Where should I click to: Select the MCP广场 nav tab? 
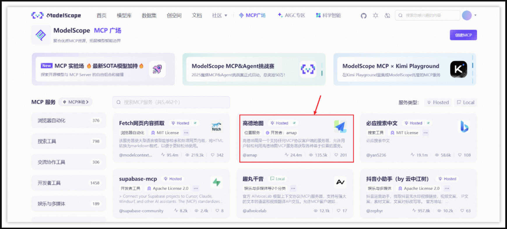252,15
